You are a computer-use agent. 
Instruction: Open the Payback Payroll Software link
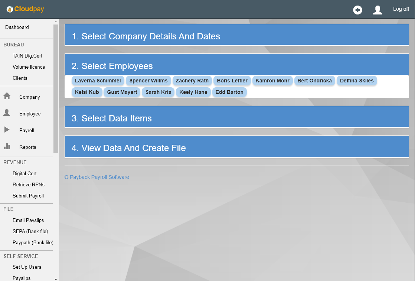click(x=97, y=177)
